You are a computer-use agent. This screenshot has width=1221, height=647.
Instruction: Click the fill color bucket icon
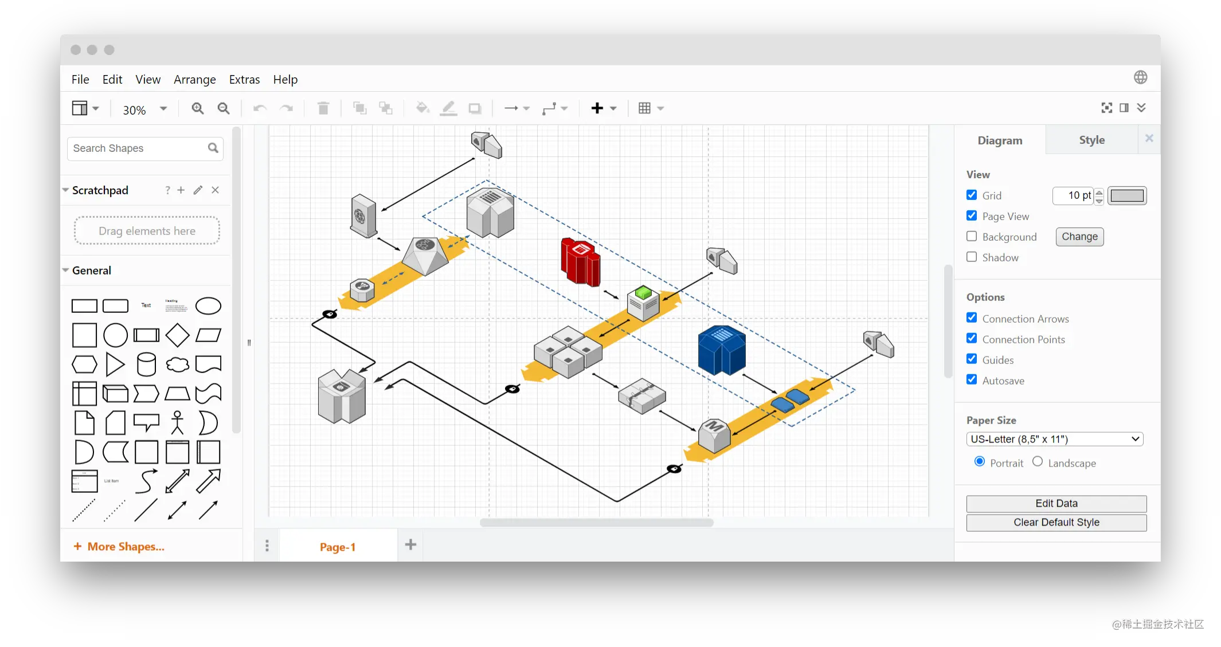click(x=422, y=108)
